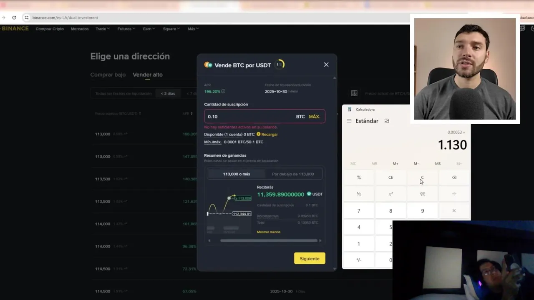Screen dimensions: 534x300
Task: Click the Calculator 4 key
Action: [x=359, y=227]
